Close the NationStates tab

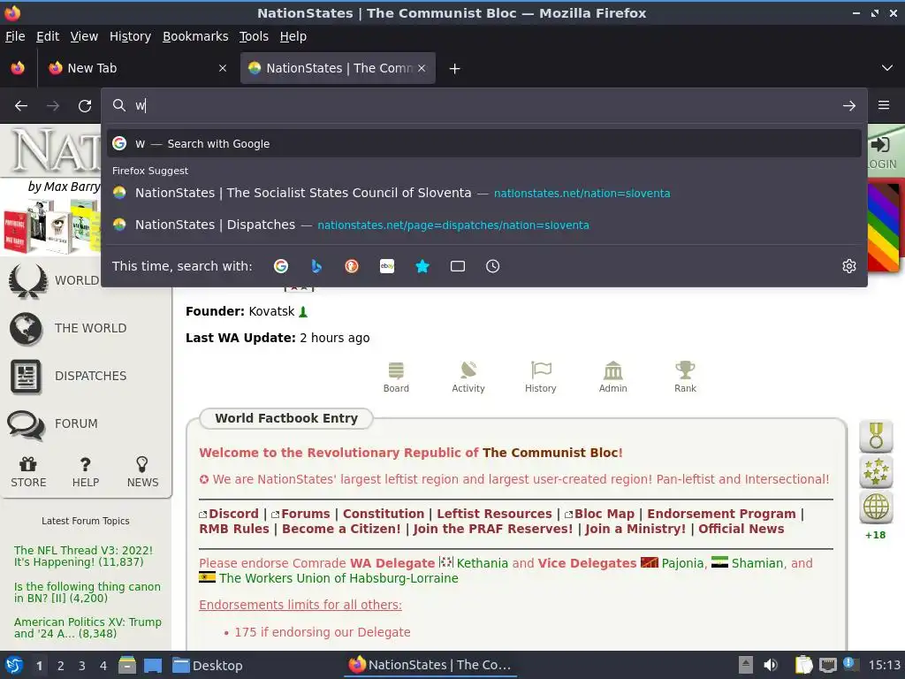click(x=422, y=68)
